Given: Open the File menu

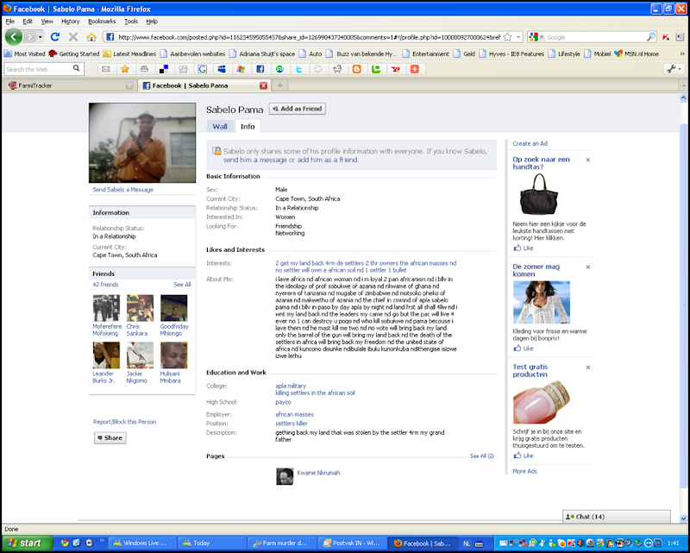Looking at the screenshot, I should 9,21.
